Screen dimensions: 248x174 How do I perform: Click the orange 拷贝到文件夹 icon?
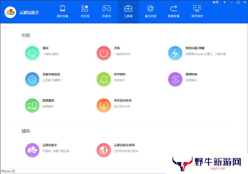click(x=104, y=105)
